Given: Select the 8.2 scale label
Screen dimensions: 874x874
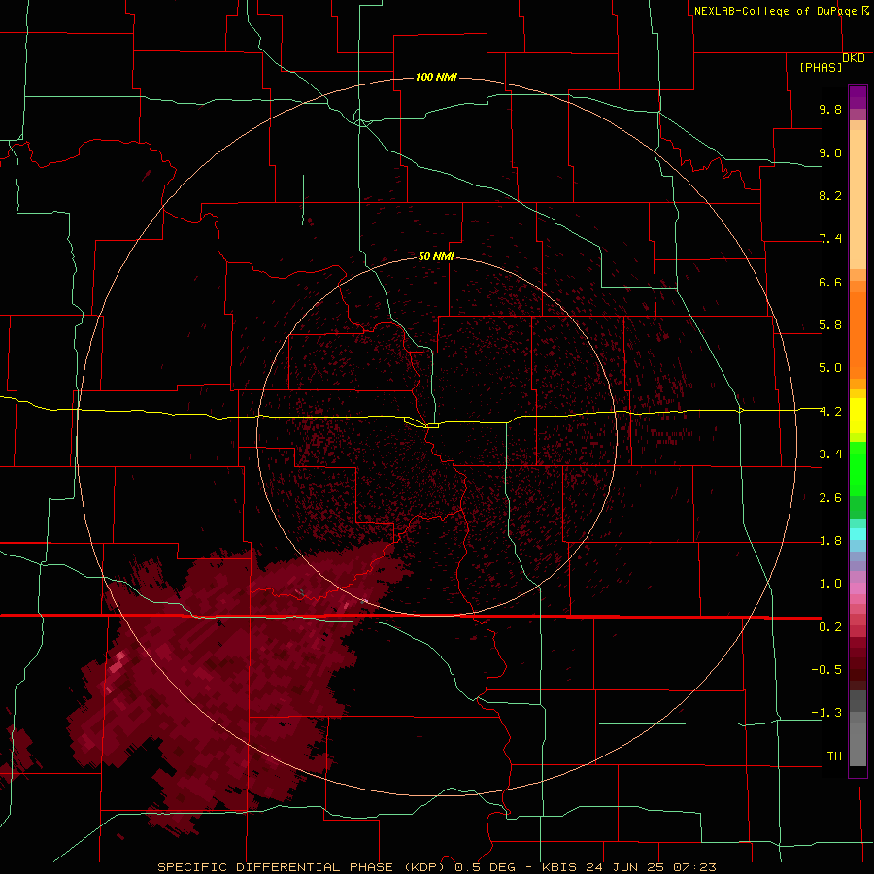Looking at the screenshot, I should 830,195.
